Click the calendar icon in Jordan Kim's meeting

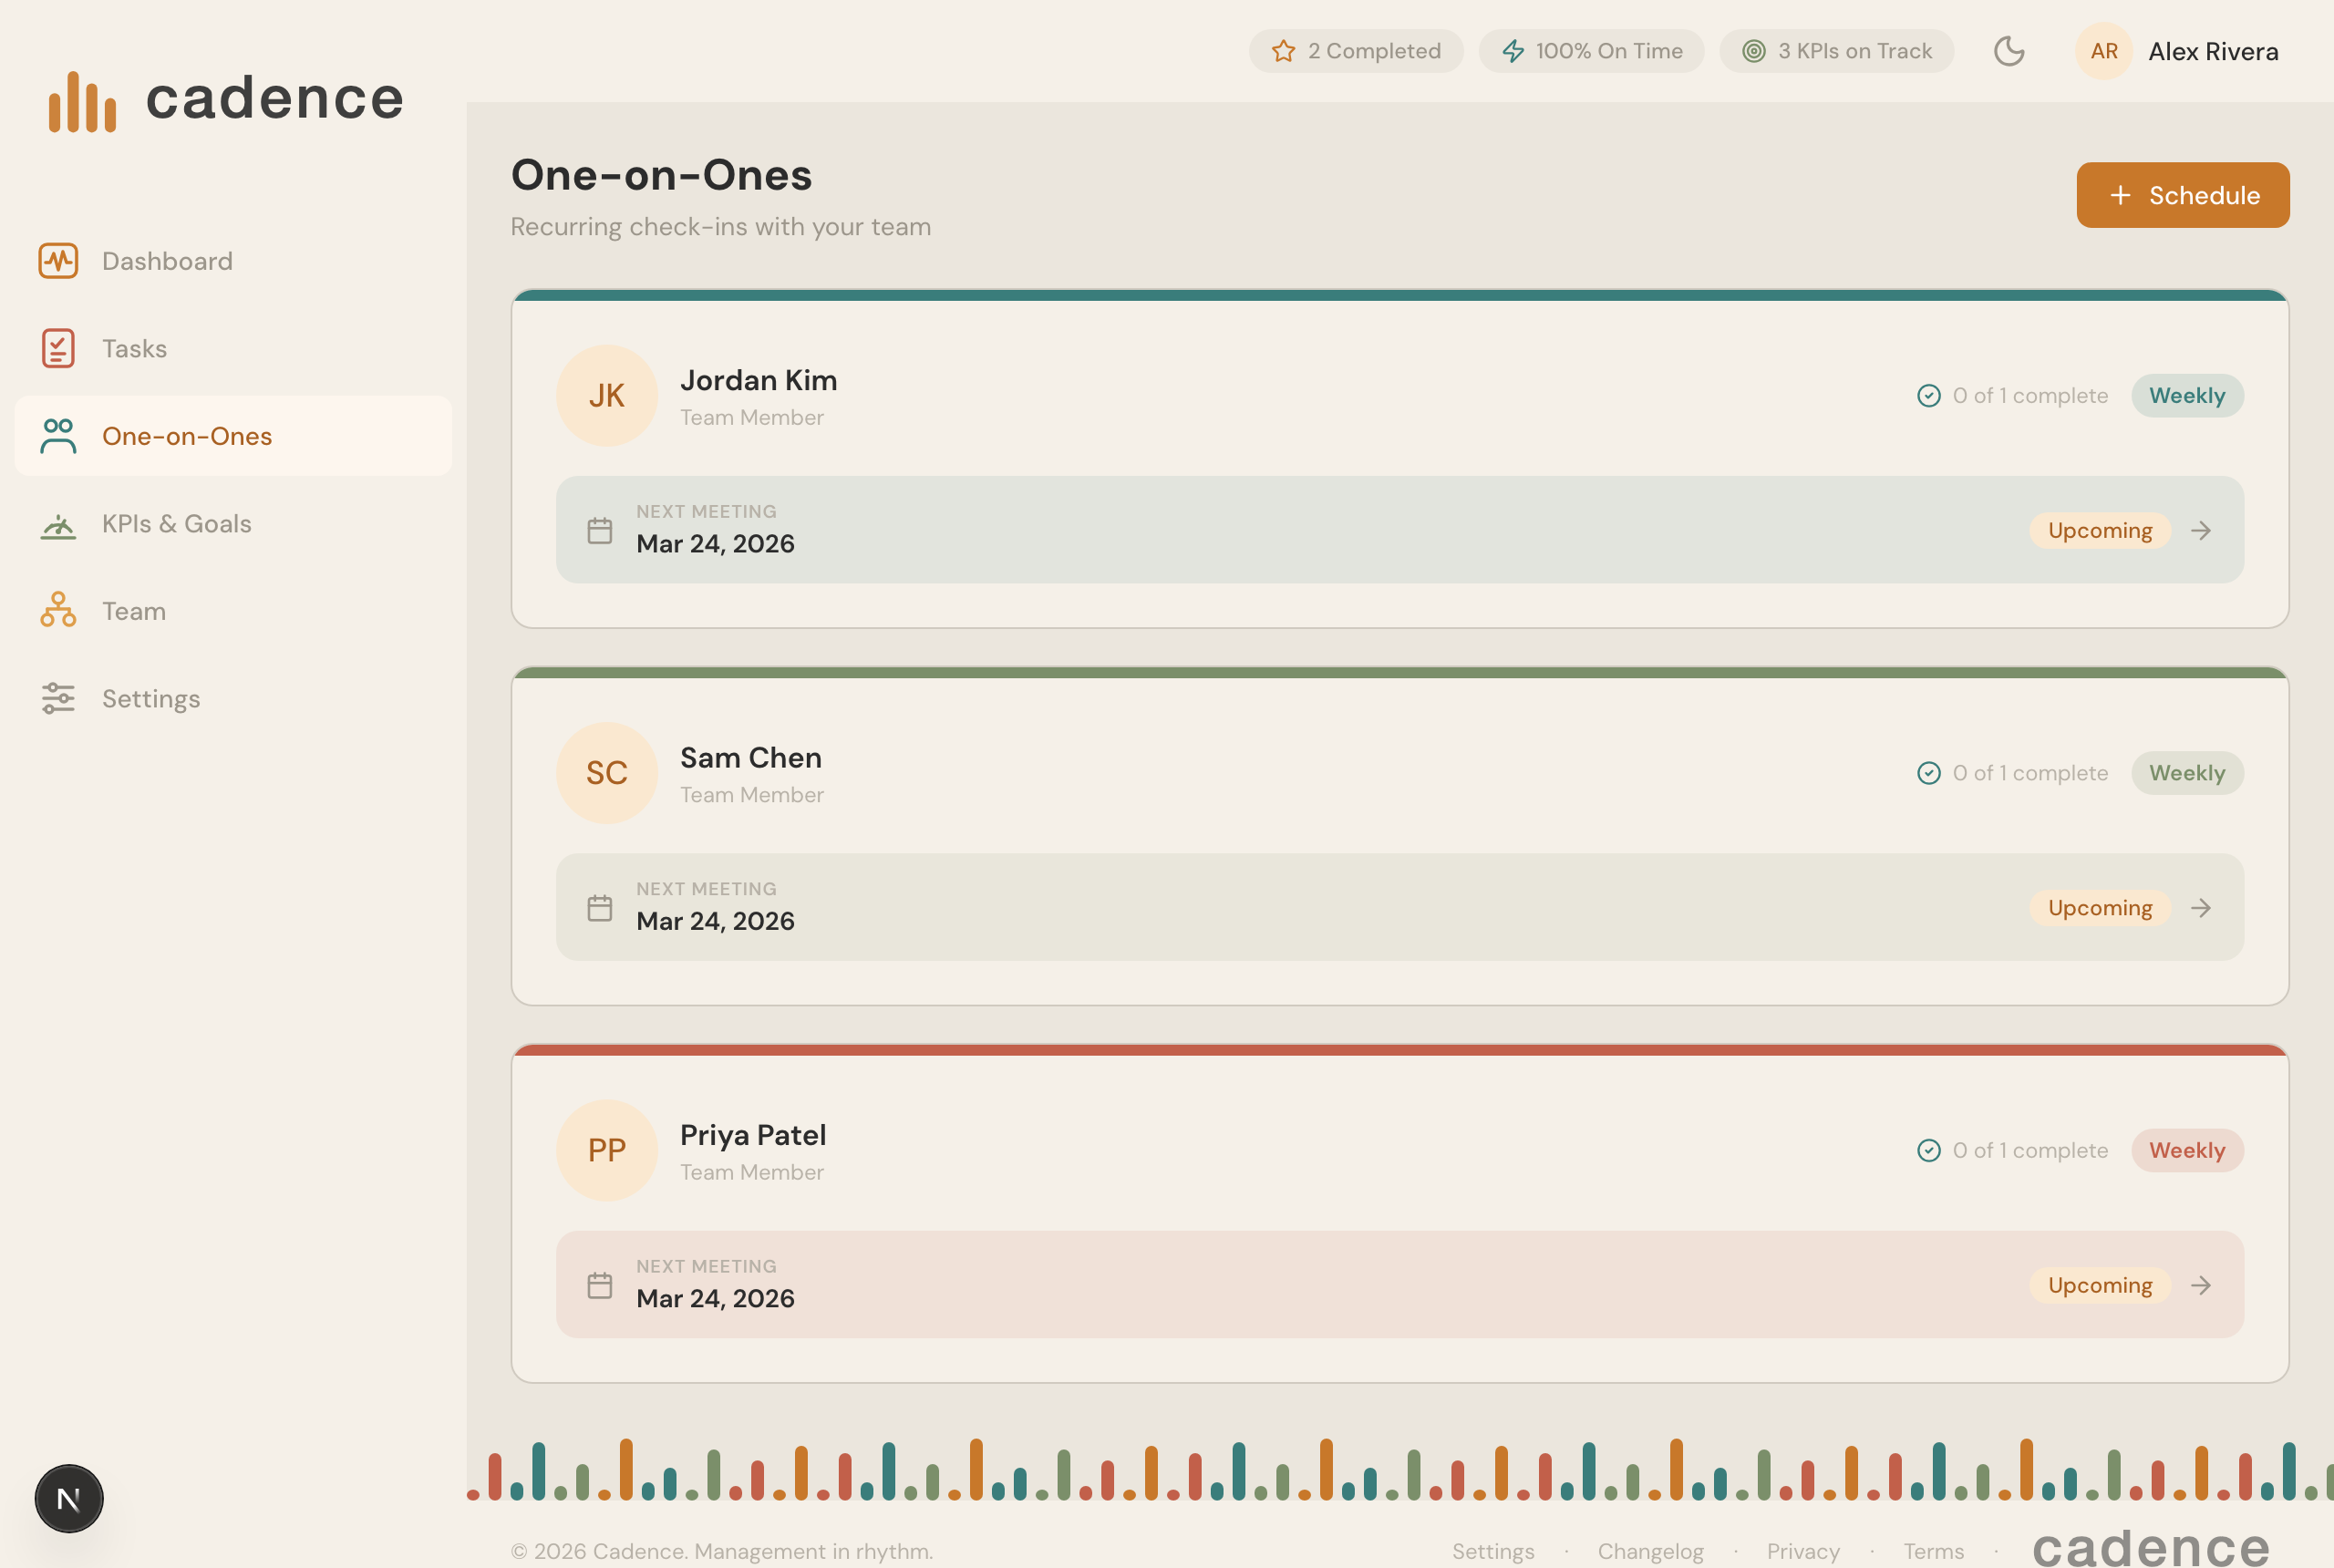(x=599, y=530)
